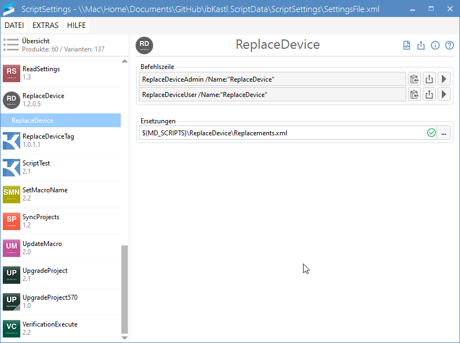The image size is (460, 343).
Task: Run the ReplaceDeviceAdmin command
Action: [444, 79]
